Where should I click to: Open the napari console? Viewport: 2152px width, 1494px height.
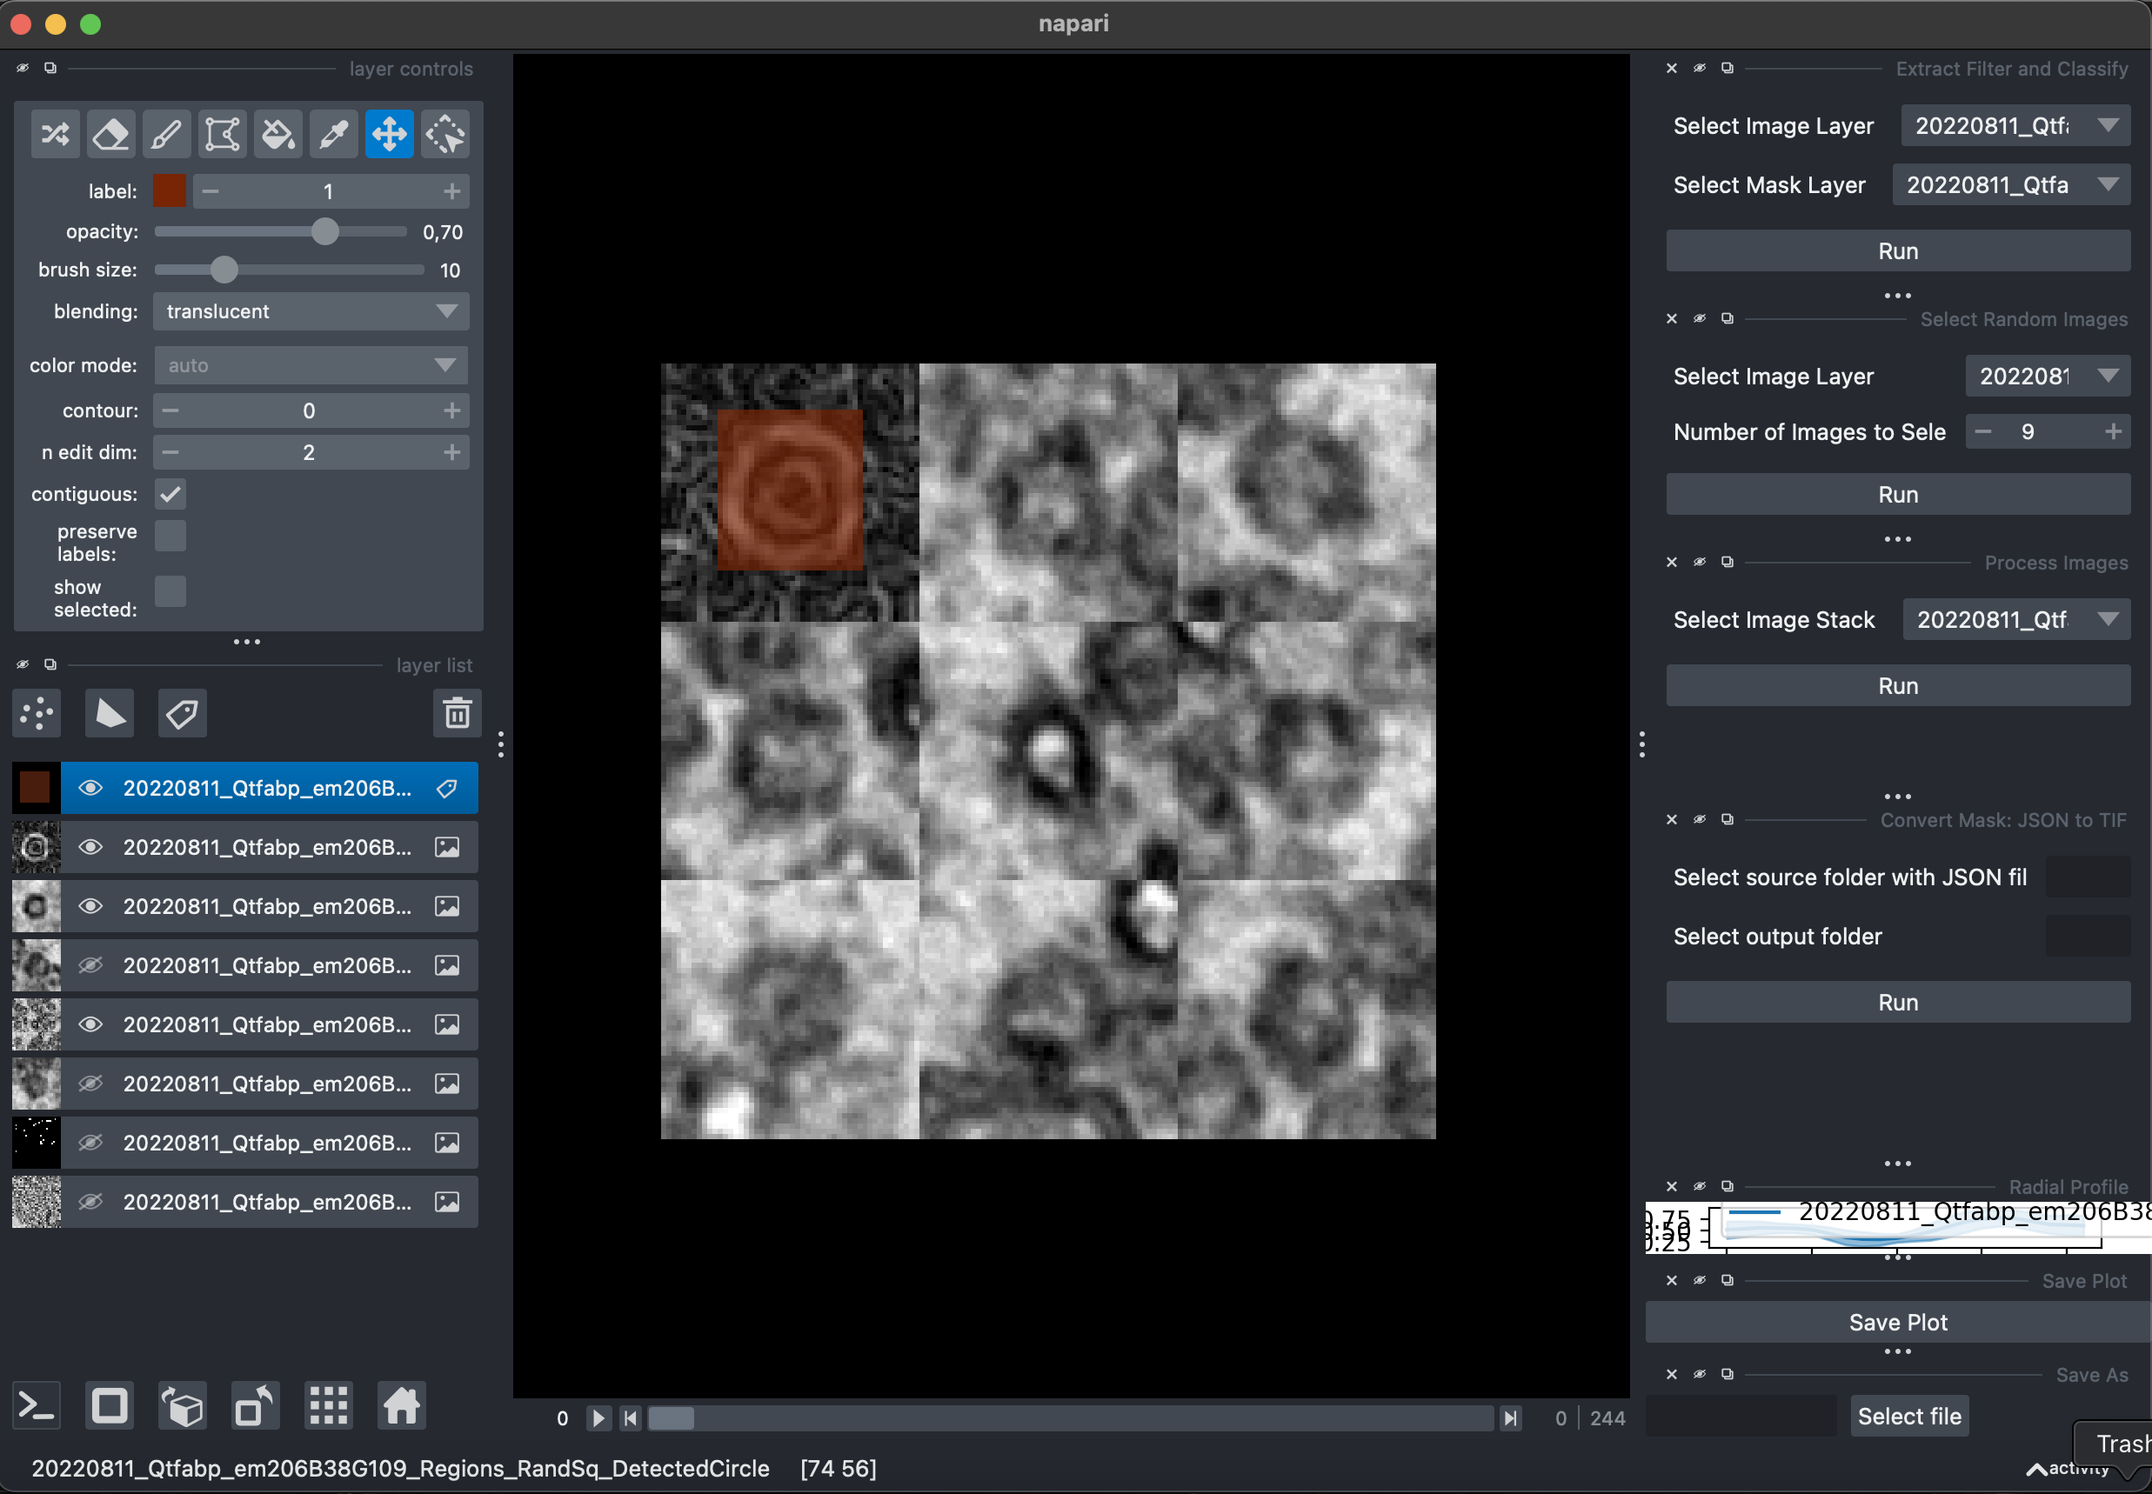(x=37, y=1405)
